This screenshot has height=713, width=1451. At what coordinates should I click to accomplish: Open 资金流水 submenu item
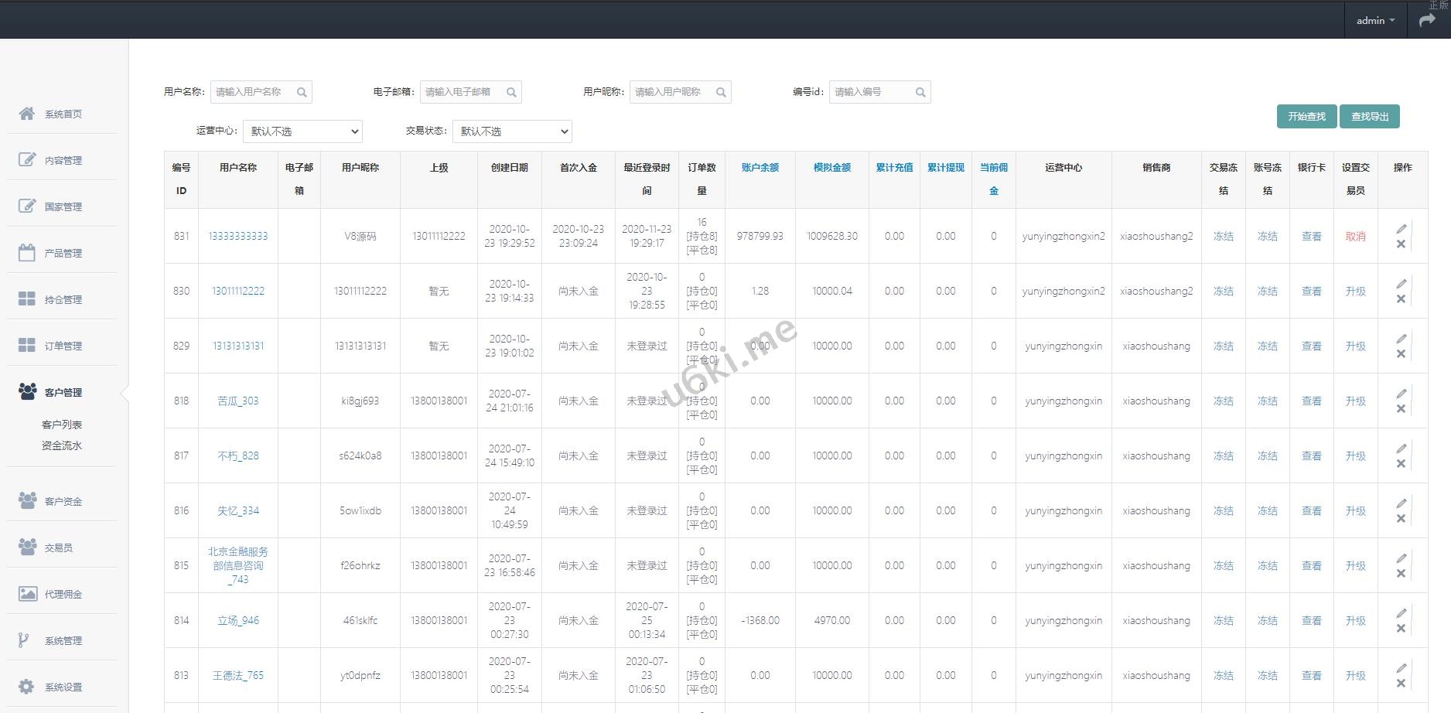click(62, 445)
